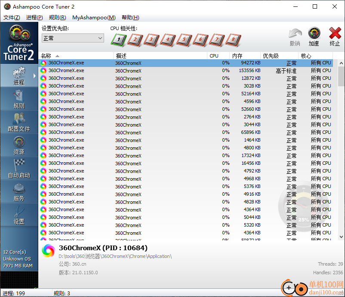Image resolution: width=345 pixels, height=297 pixels.
Task: Select the process using 4792 KB
Action: pyautogui.click(x=186, y=171)
